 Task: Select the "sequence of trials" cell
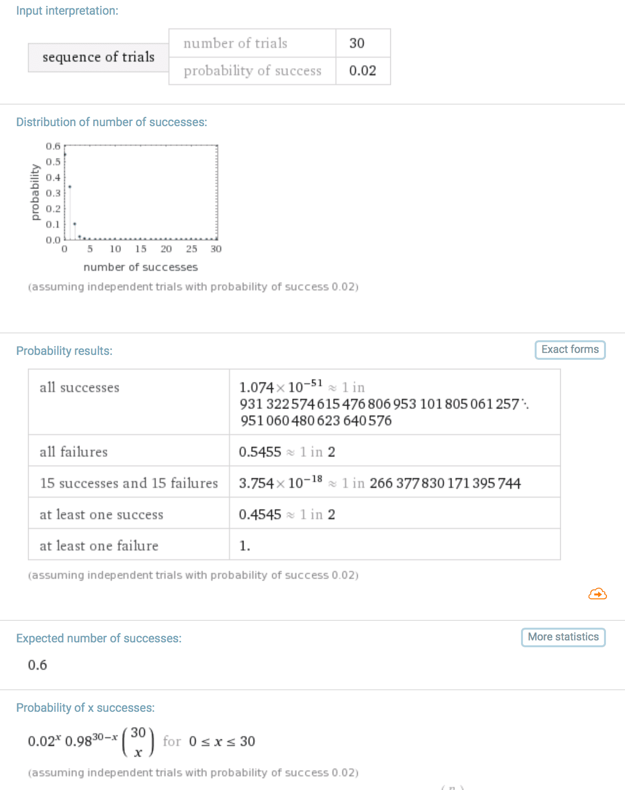[x=99, y=57]
